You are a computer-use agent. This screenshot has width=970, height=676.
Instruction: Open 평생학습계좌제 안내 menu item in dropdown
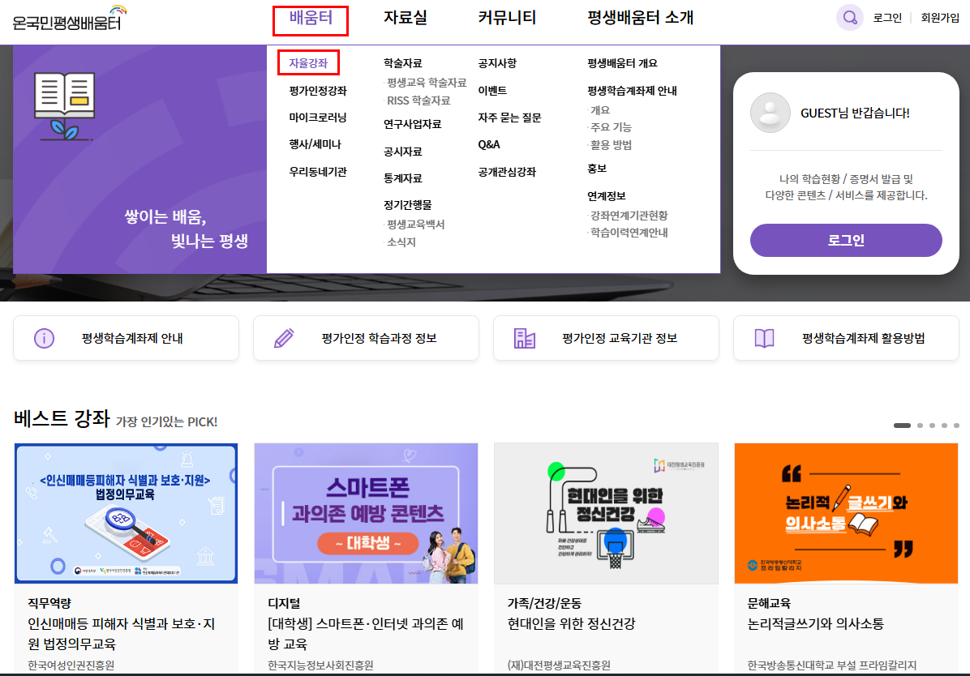pos(633,91)
